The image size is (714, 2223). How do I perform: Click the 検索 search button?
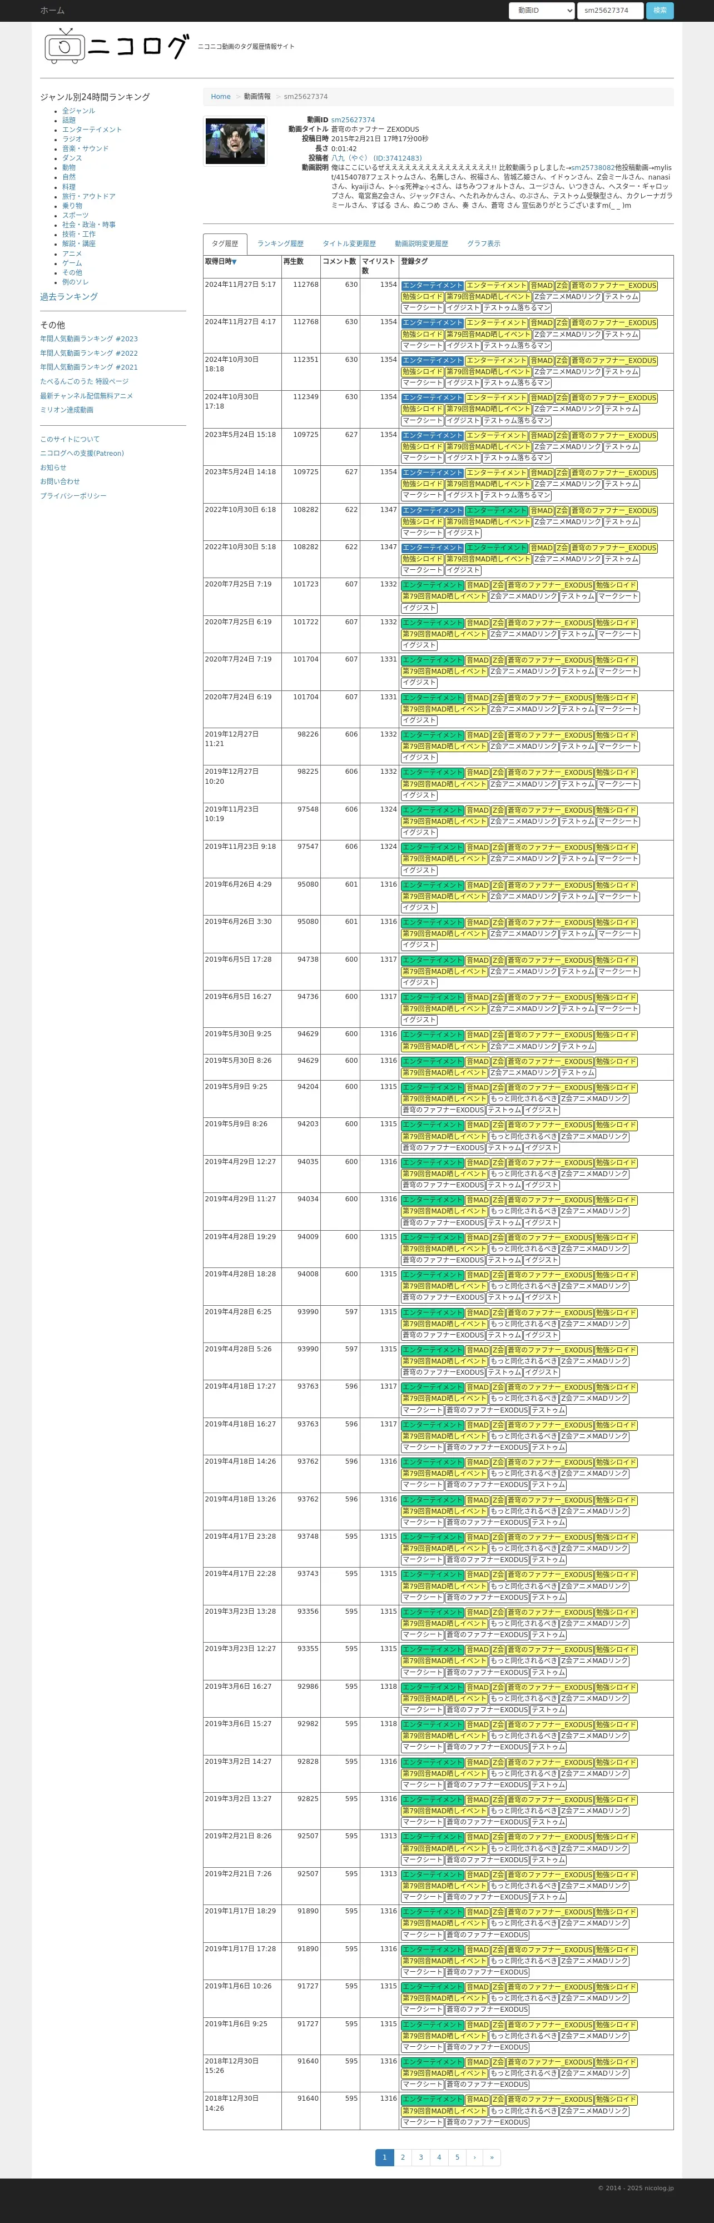(x=660, y=11)
